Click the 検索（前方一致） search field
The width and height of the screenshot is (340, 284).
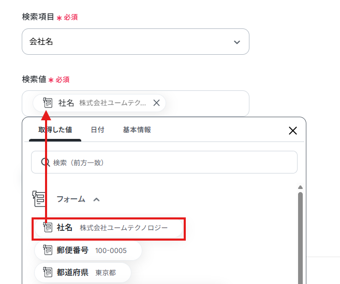click(164, 162)
